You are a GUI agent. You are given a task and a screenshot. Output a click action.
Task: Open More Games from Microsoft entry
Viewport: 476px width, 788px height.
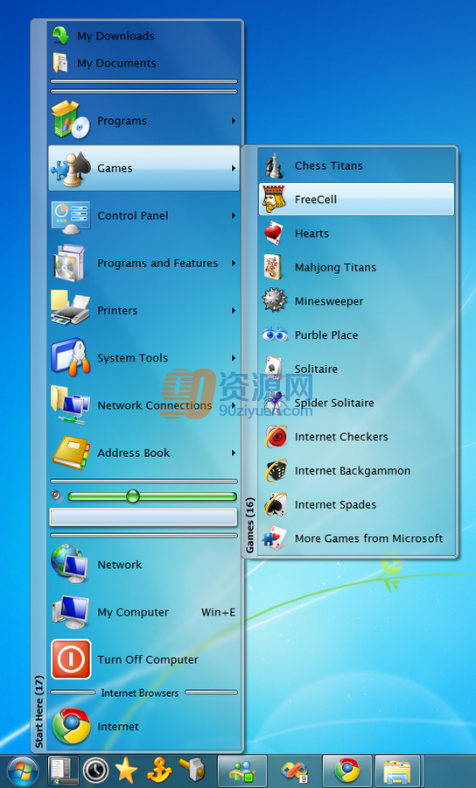click(x=356, y=538)
